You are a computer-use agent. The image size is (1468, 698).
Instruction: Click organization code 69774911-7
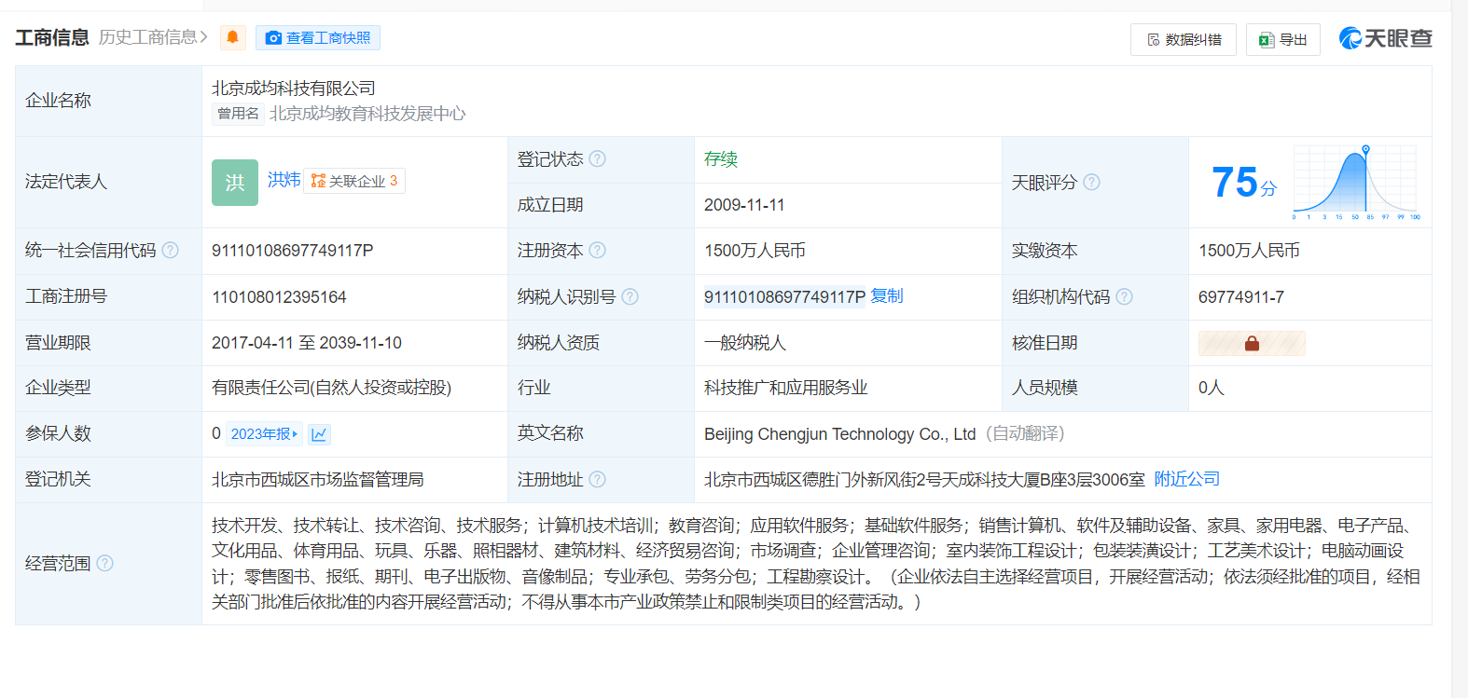coord(1241,297)
